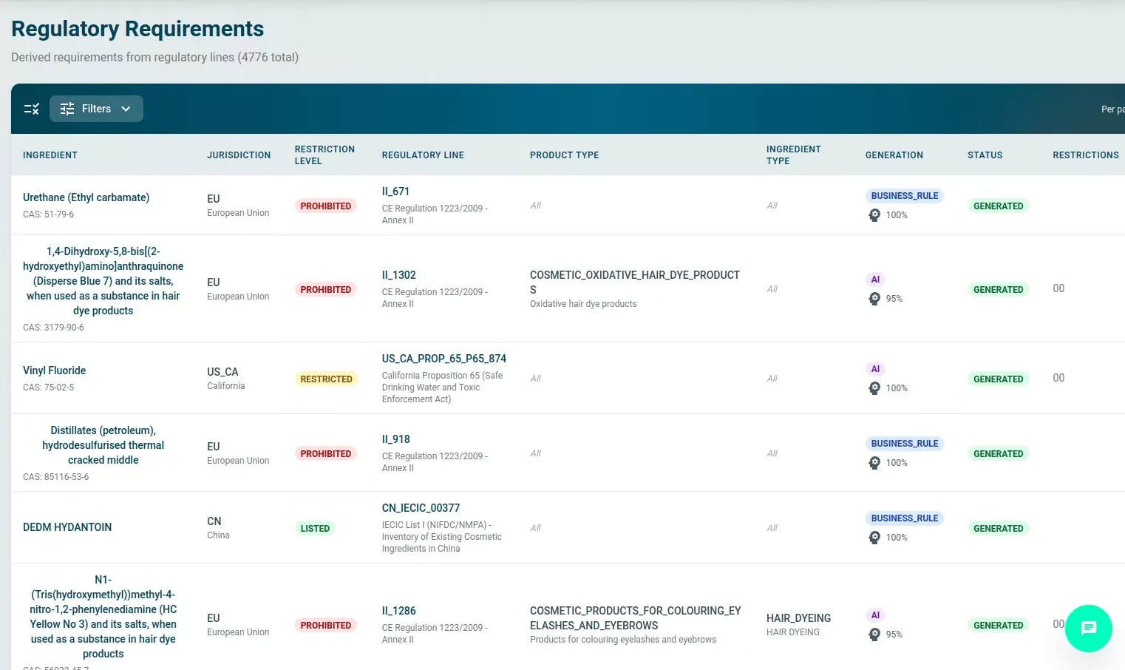Click restrictions value 00 in Vinyl Fluoride row
Screen dimensions: 1125x670
pos(1058,378)
